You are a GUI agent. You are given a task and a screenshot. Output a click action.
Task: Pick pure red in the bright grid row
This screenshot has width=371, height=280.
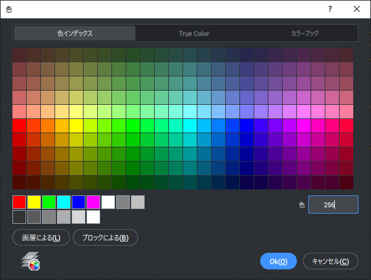coord(20,125)
